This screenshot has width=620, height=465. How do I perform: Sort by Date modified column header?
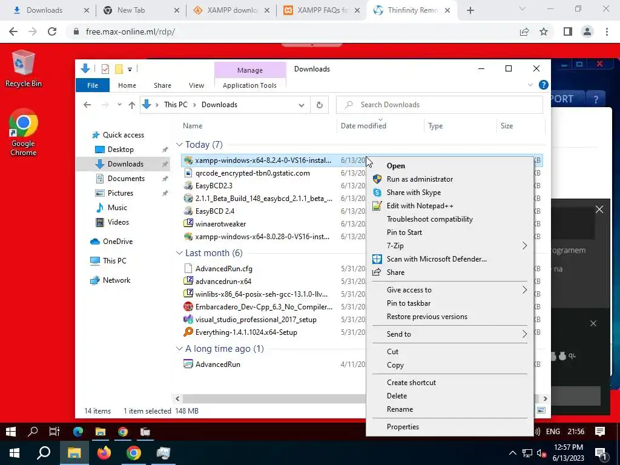(363, 126)
